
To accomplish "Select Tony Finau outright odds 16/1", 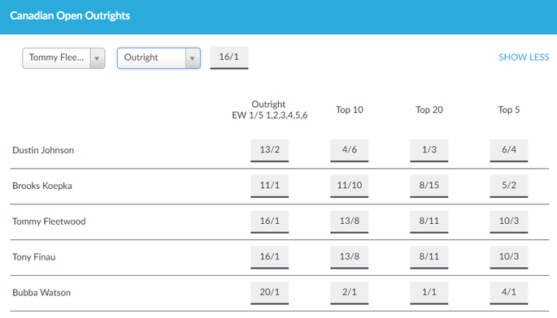I will pyautogui.click(x=270, y=257).
